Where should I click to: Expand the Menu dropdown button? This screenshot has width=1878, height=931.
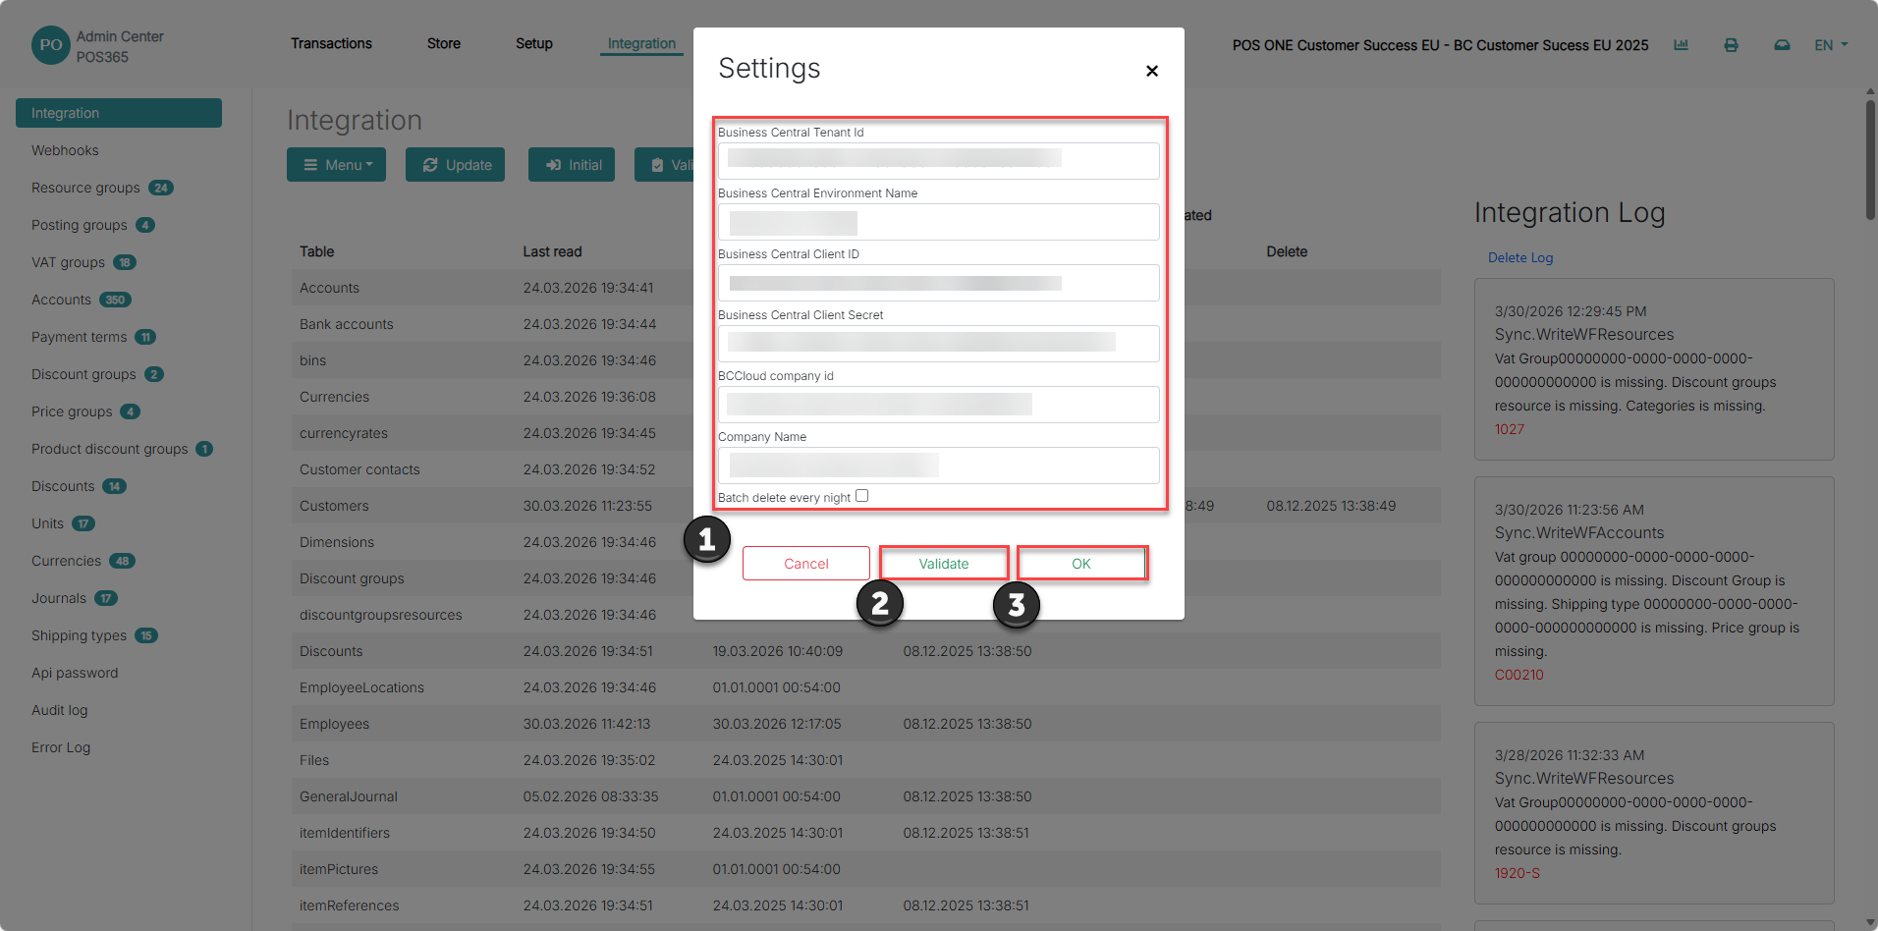click(336, 165)
